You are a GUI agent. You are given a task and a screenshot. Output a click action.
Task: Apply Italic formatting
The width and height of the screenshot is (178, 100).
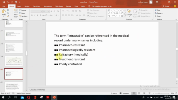point(35,15)
